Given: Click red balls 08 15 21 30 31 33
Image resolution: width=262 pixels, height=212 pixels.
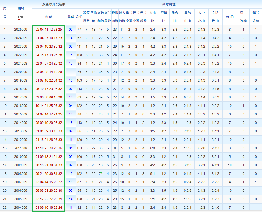Looking at the screenshot, I should coord(49,165).
